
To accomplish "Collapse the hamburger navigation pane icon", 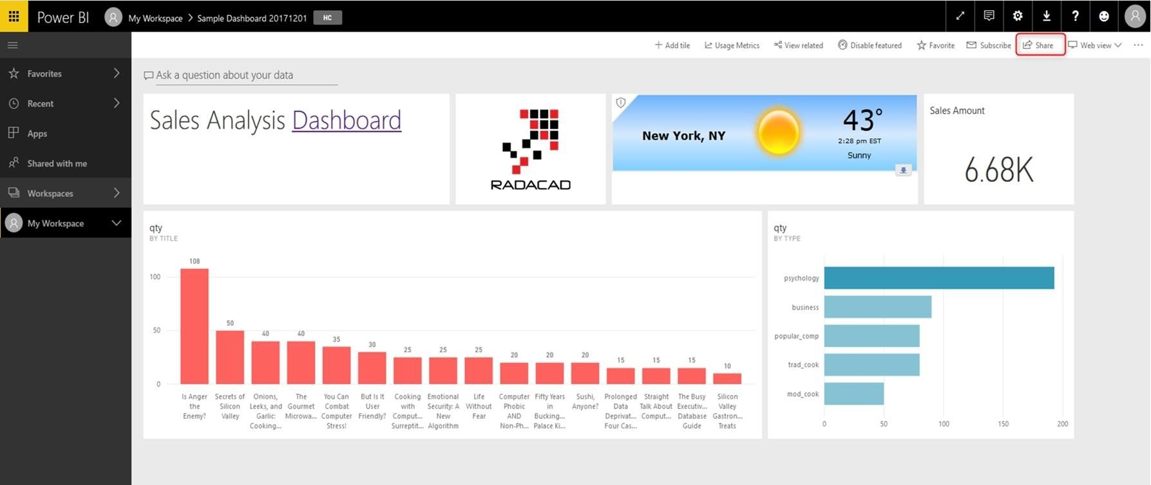I will pyautogui.click(x=13, y=45).
